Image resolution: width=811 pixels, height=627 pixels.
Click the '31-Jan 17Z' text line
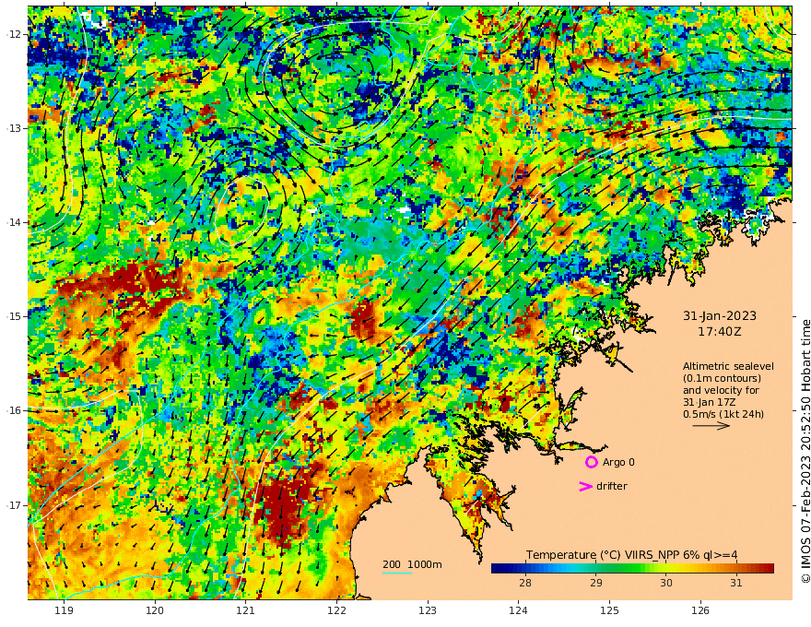[x=709, y=402]
